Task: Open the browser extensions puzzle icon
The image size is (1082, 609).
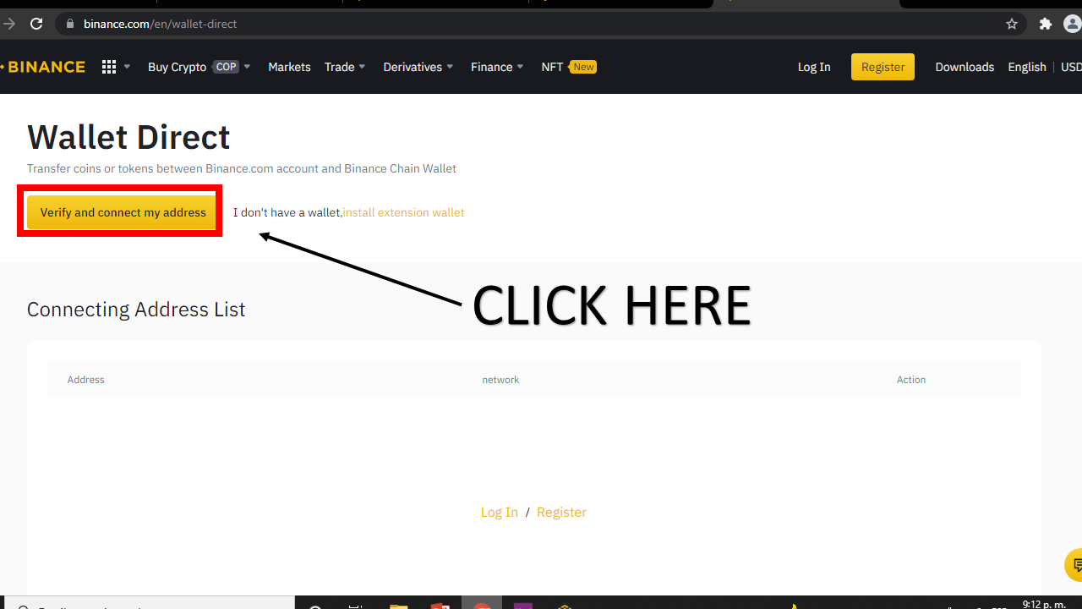Action: pyautogui.click(x=1046, y=24)
